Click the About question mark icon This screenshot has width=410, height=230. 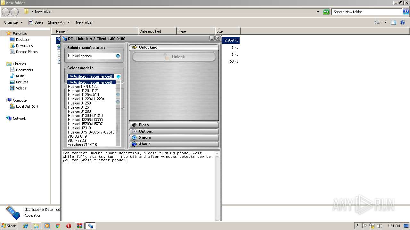[x=134, y=144]
